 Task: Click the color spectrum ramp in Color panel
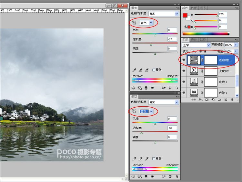click(206, 34)
